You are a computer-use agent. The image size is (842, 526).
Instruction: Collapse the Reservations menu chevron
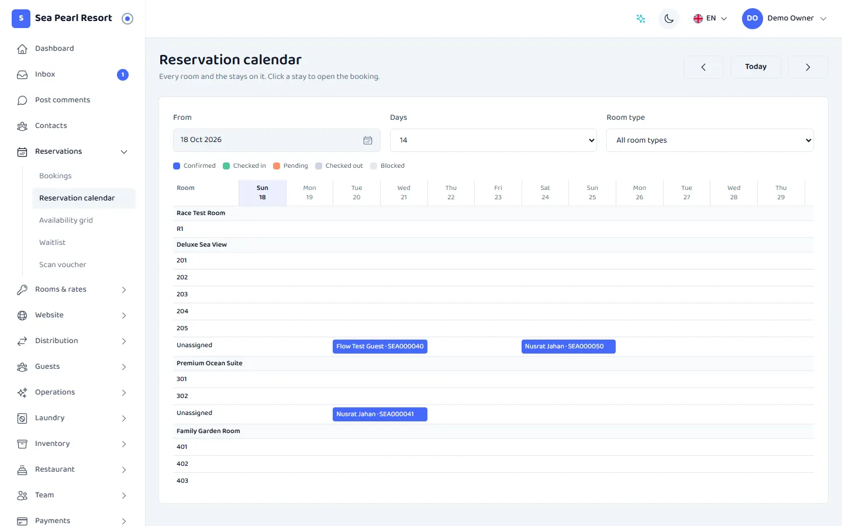click(124, 151)
